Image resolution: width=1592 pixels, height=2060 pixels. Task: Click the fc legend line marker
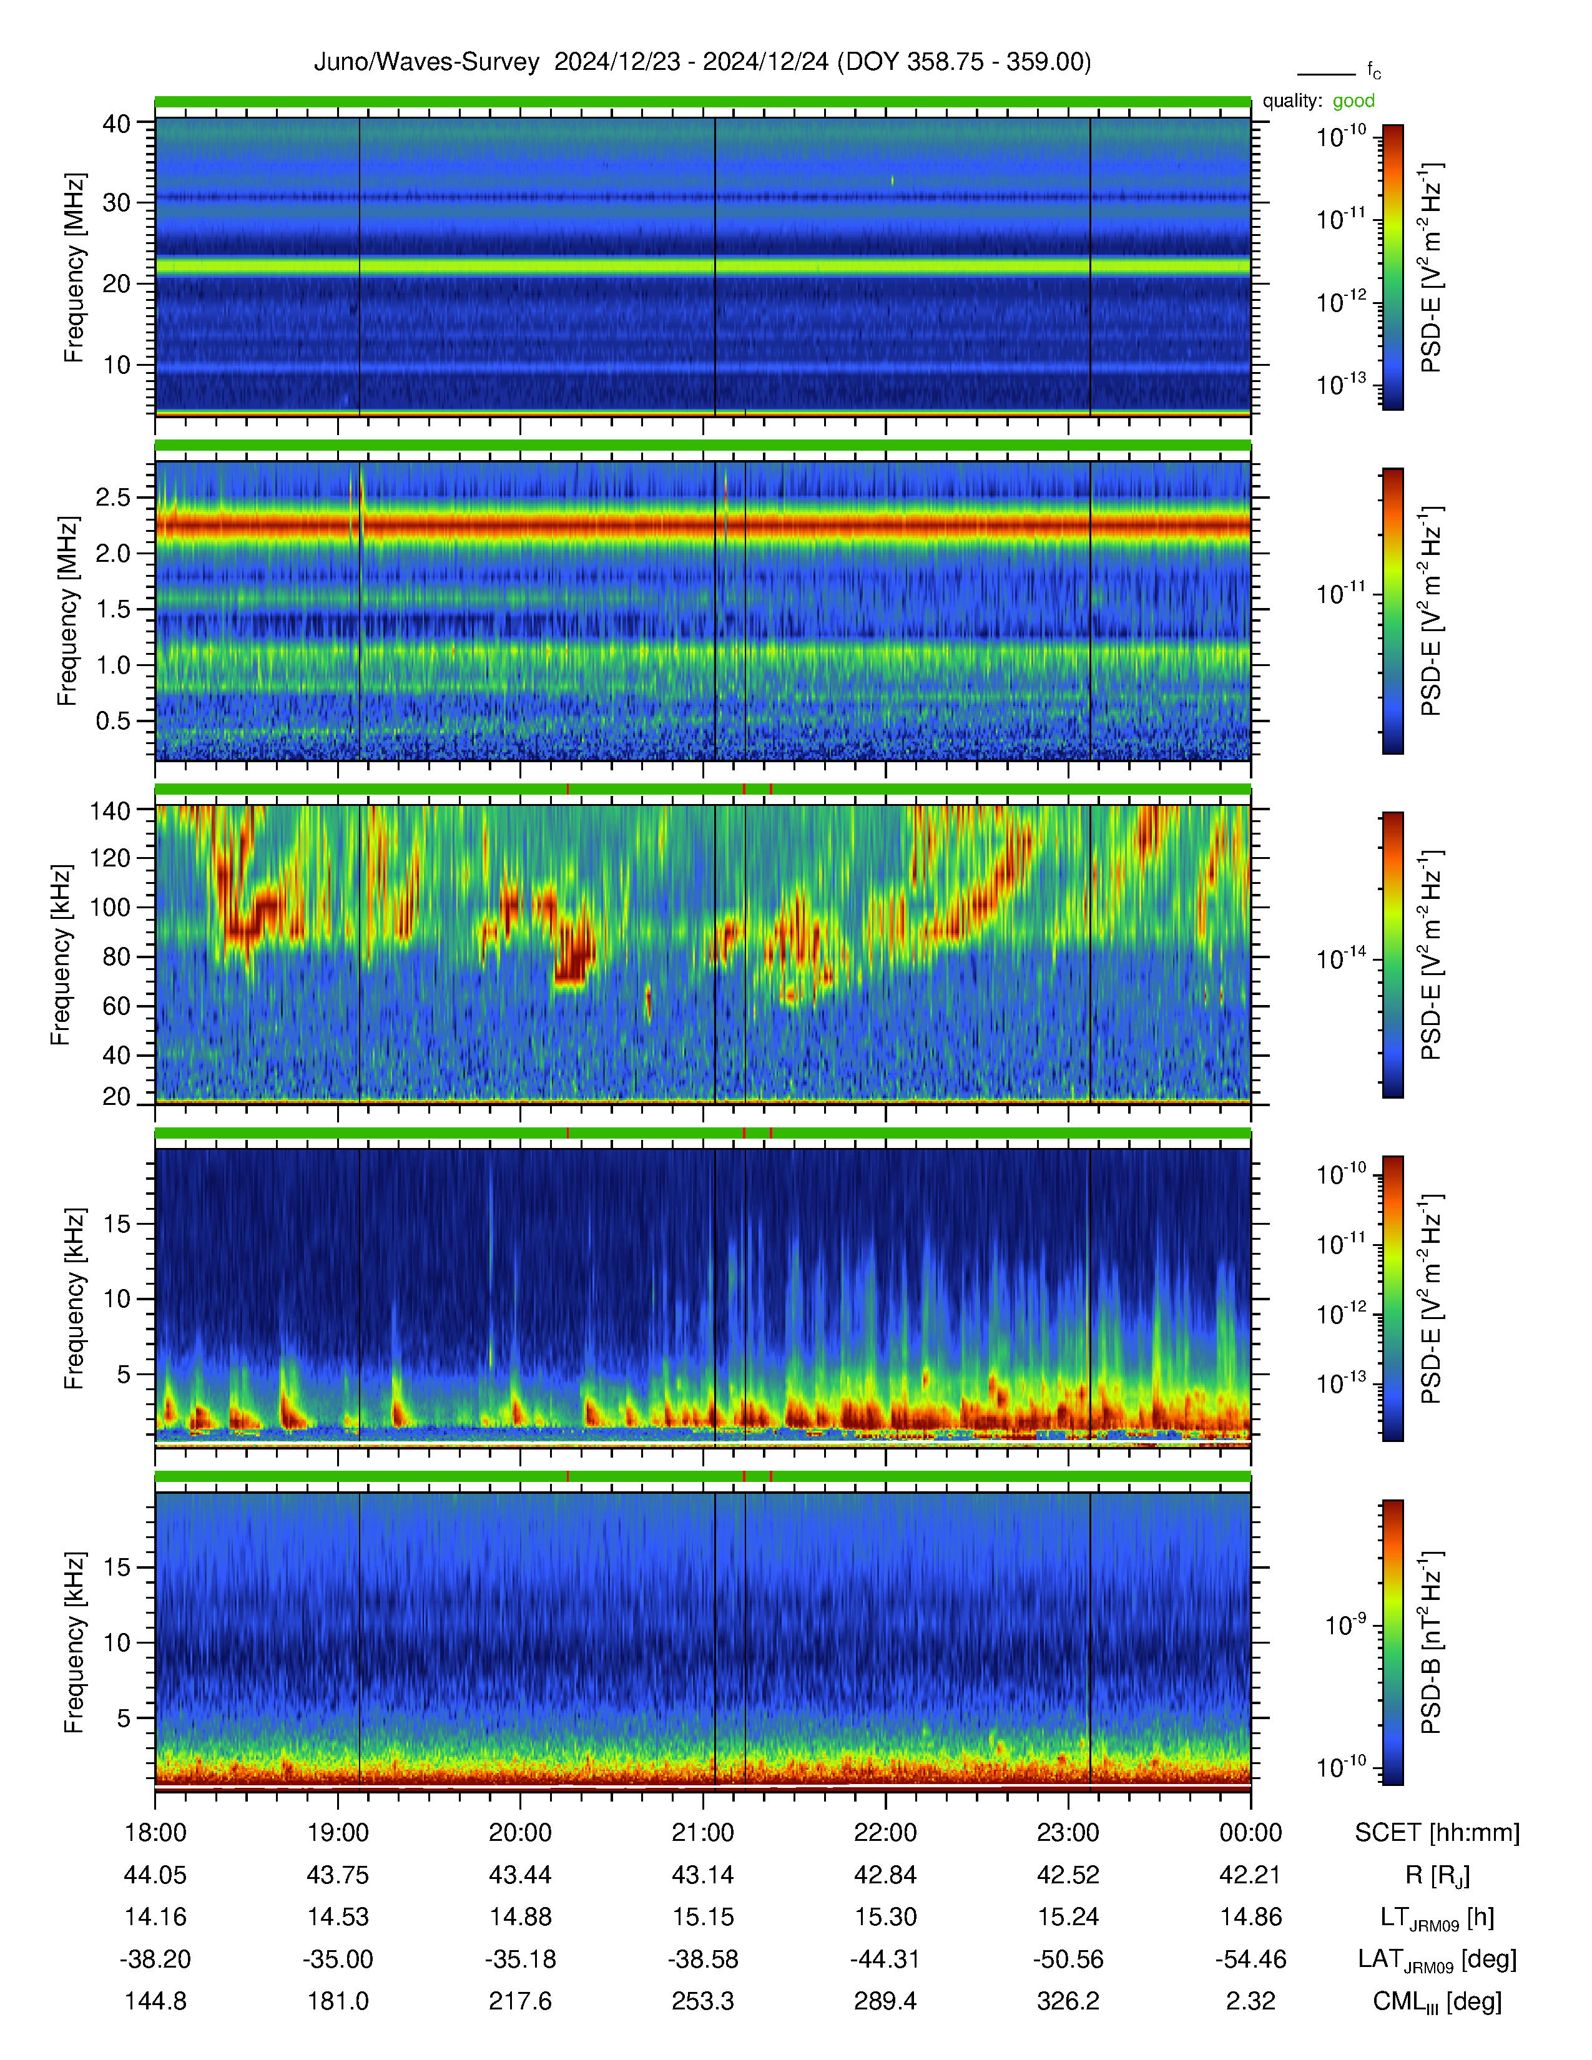pos(1326,74)
